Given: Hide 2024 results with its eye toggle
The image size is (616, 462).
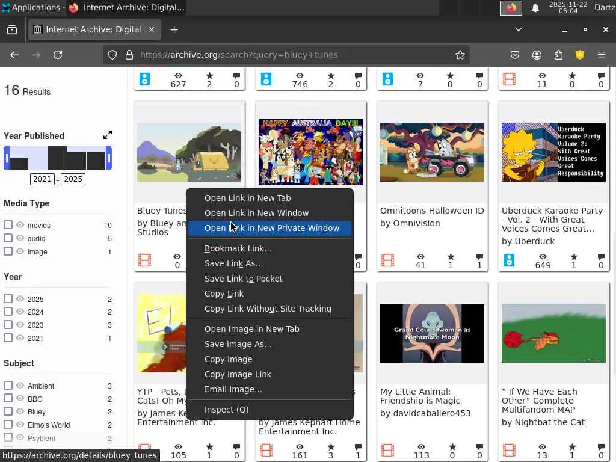Looking at the screenshot, I should click(20, 312).
